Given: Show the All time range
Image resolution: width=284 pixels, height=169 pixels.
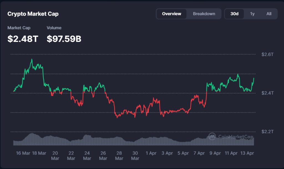Looking at the screenshot, I should click(x=269, y=14).
